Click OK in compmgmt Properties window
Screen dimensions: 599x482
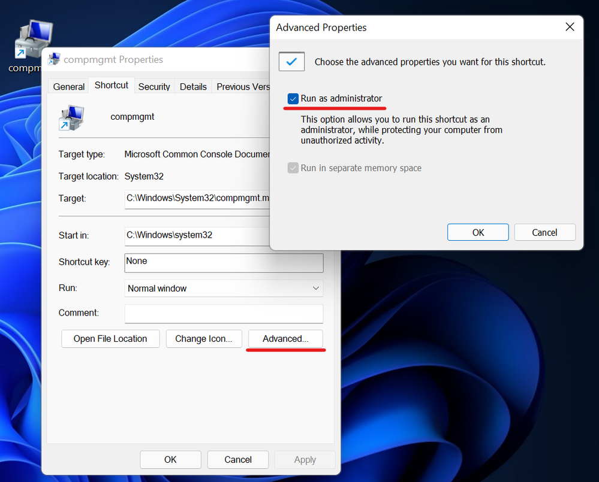(170, 459)
